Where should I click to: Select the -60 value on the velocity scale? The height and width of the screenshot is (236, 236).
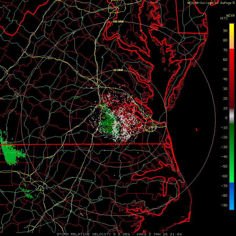click(224, 176)
